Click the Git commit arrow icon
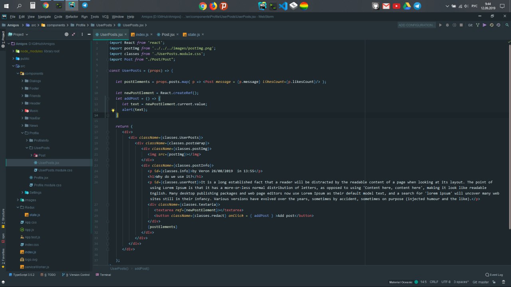The width and height of the screenshot is (511, 287). pos(485,25)
